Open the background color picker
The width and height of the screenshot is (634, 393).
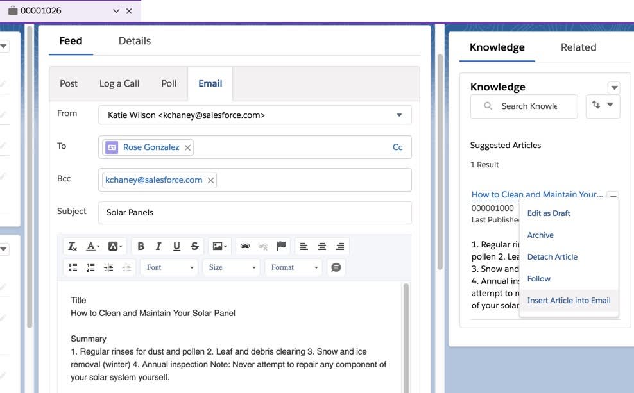point(115,246)
